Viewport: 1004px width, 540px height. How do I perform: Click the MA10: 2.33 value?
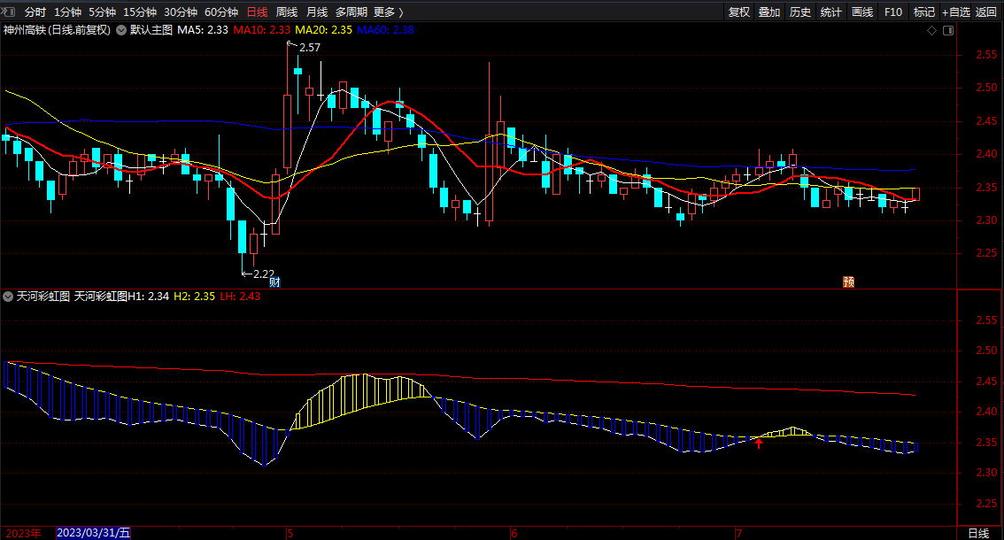point(261,30)
